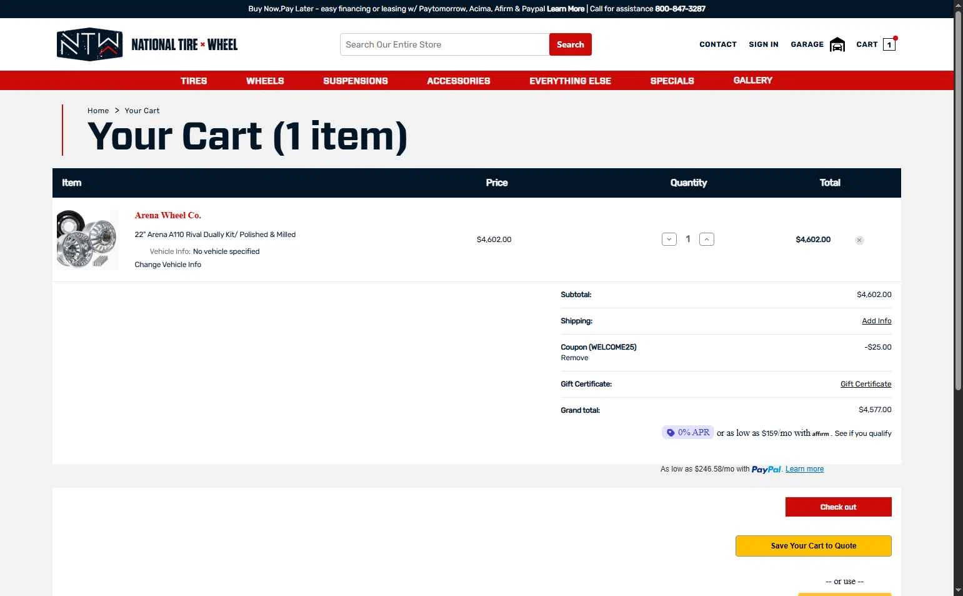
Task: Open the Gallery menu
Action: coord(753,80)
